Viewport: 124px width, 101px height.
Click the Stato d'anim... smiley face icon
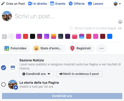pos(36,48)
